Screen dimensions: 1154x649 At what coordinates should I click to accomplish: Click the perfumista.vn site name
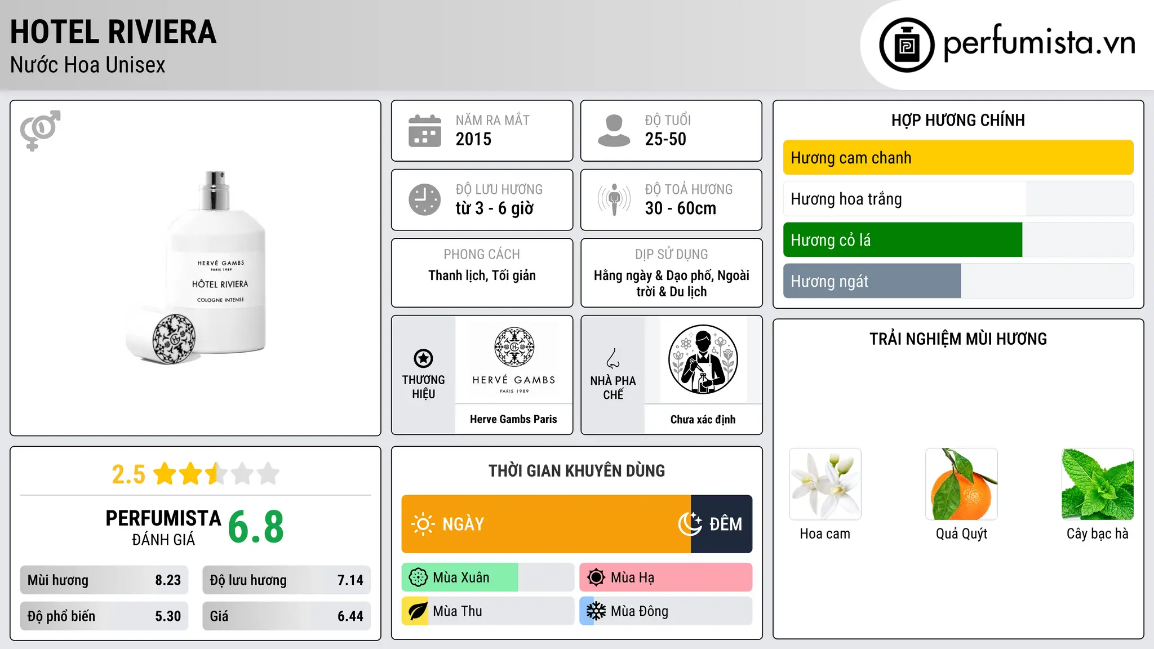(1040, 43)
